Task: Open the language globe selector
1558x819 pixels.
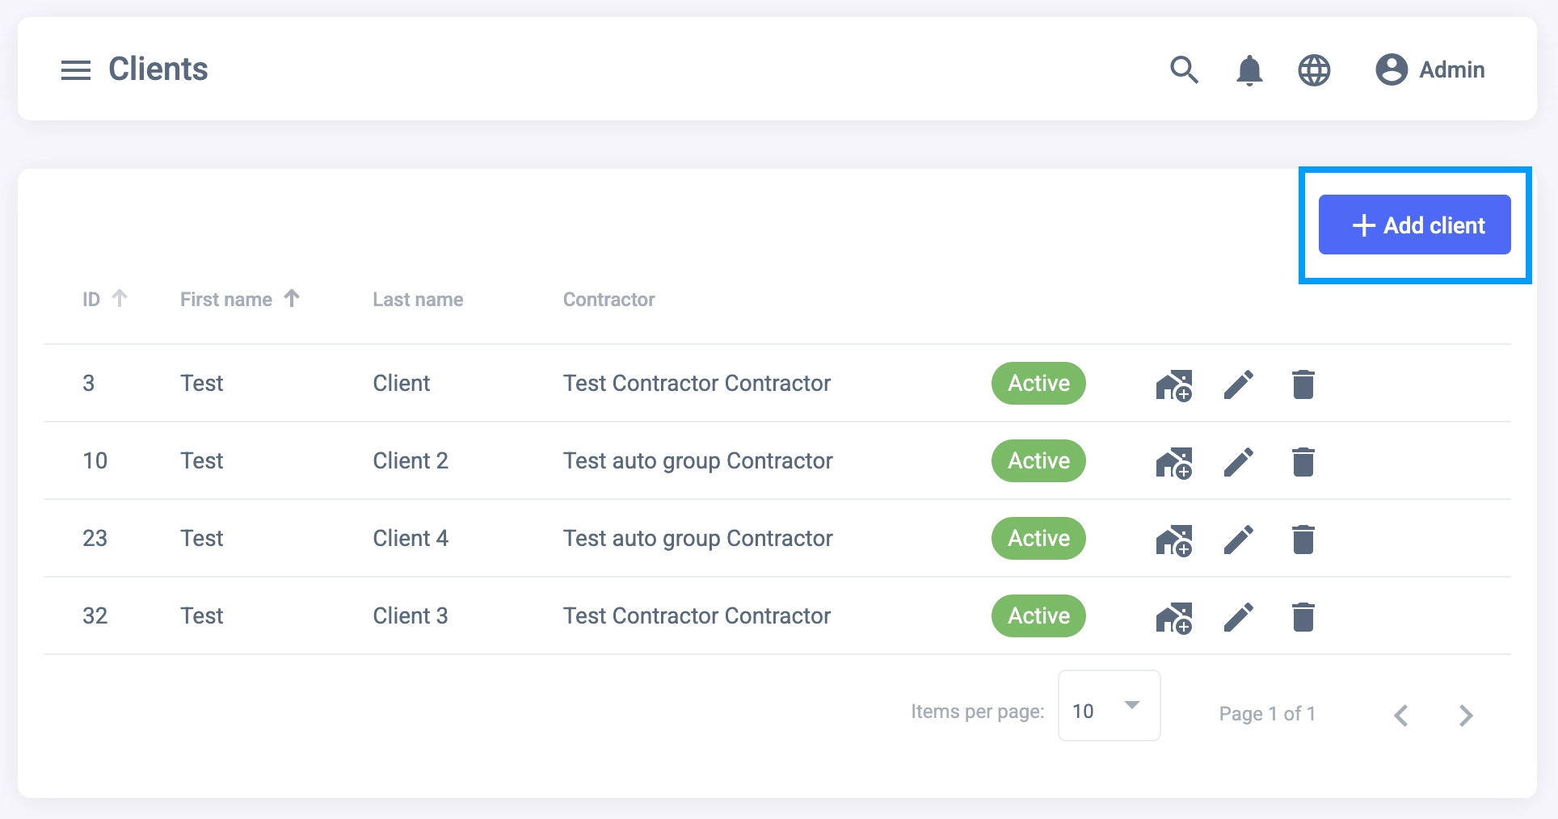Action: [1314, 70]
